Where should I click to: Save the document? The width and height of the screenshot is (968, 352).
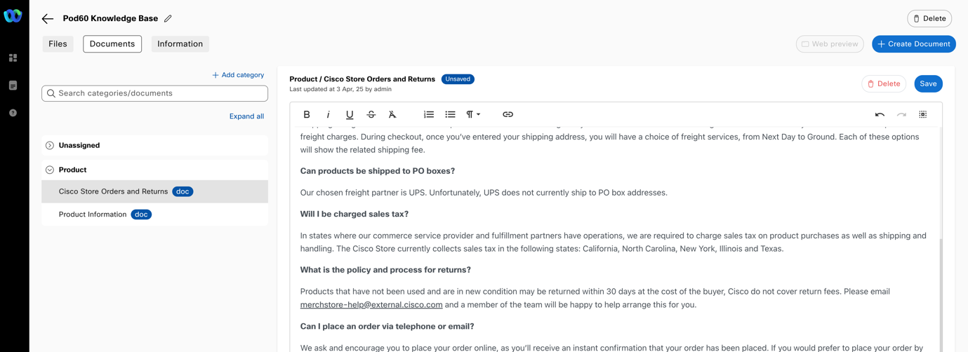tap(928, 83)
